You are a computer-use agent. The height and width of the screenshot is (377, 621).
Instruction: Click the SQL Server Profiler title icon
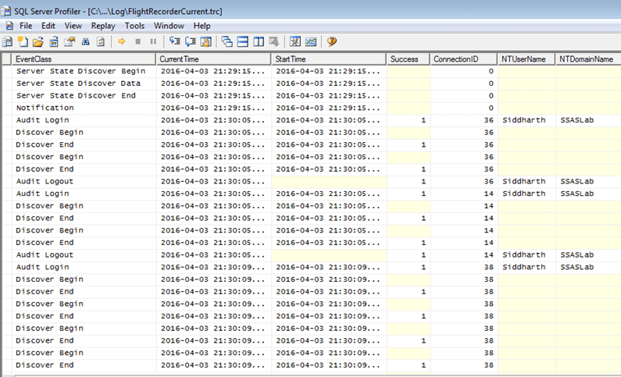click(6, 11)
